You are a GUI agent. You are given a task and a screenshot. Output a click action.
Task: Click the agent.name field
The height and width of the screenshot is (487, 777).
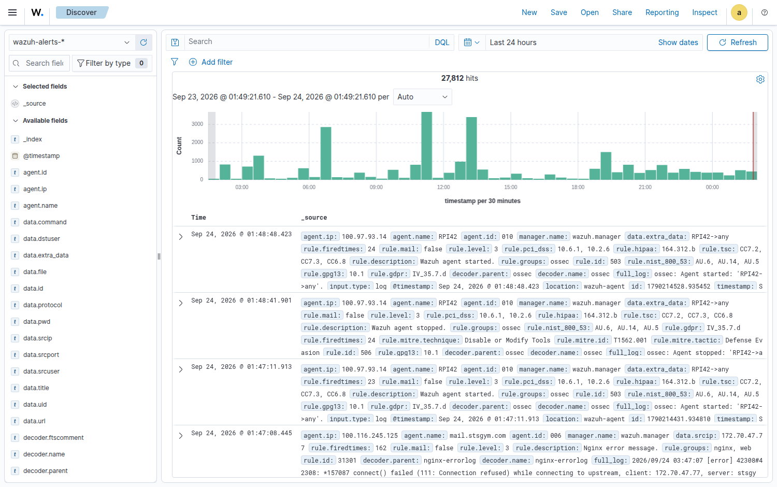tap(40, 206)
